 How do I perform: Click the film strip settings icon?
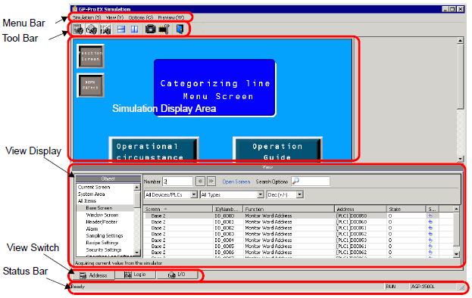click(x=164, y=29)
